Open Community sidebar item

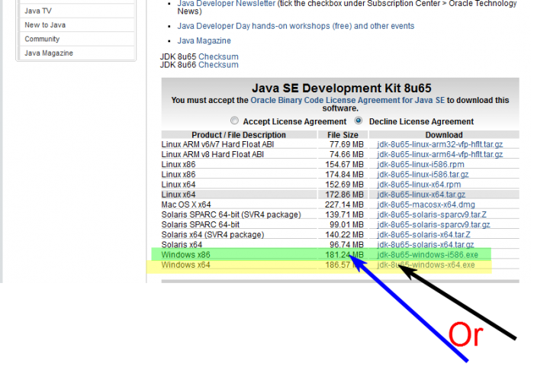click(42, 39)
